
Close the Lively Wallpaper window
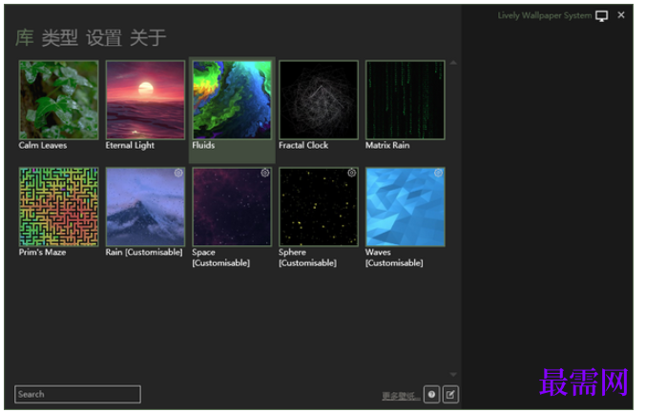tap(621, 15)
